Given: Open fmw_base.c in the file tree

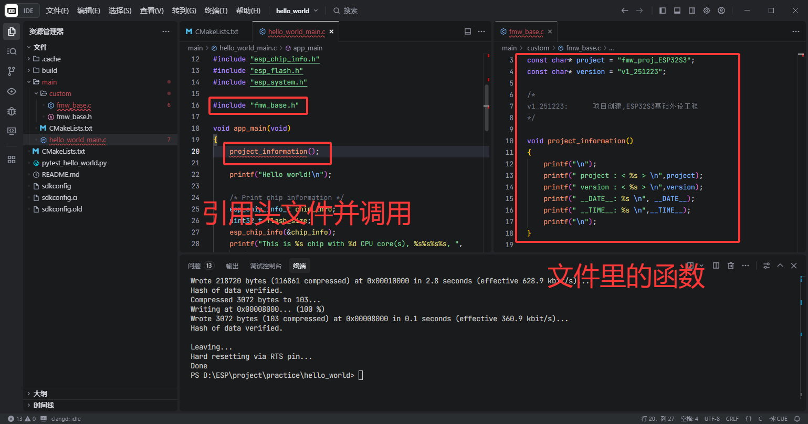Looking at the screenshot, I should [74, 105].
